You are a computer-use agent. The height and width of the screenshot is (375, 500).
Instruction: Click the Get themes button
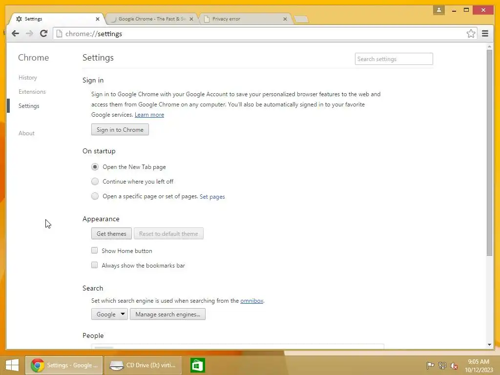(x=111, y=233)
